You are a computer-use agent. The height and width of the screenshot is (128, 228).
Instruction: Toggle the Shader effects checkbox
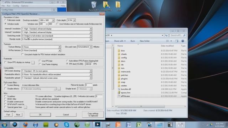point(6,89)
